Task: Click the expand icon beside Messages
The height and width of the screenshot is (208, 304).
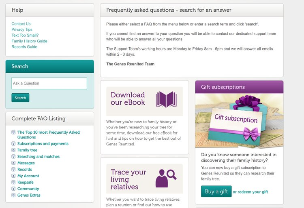Action: (14, 163)
